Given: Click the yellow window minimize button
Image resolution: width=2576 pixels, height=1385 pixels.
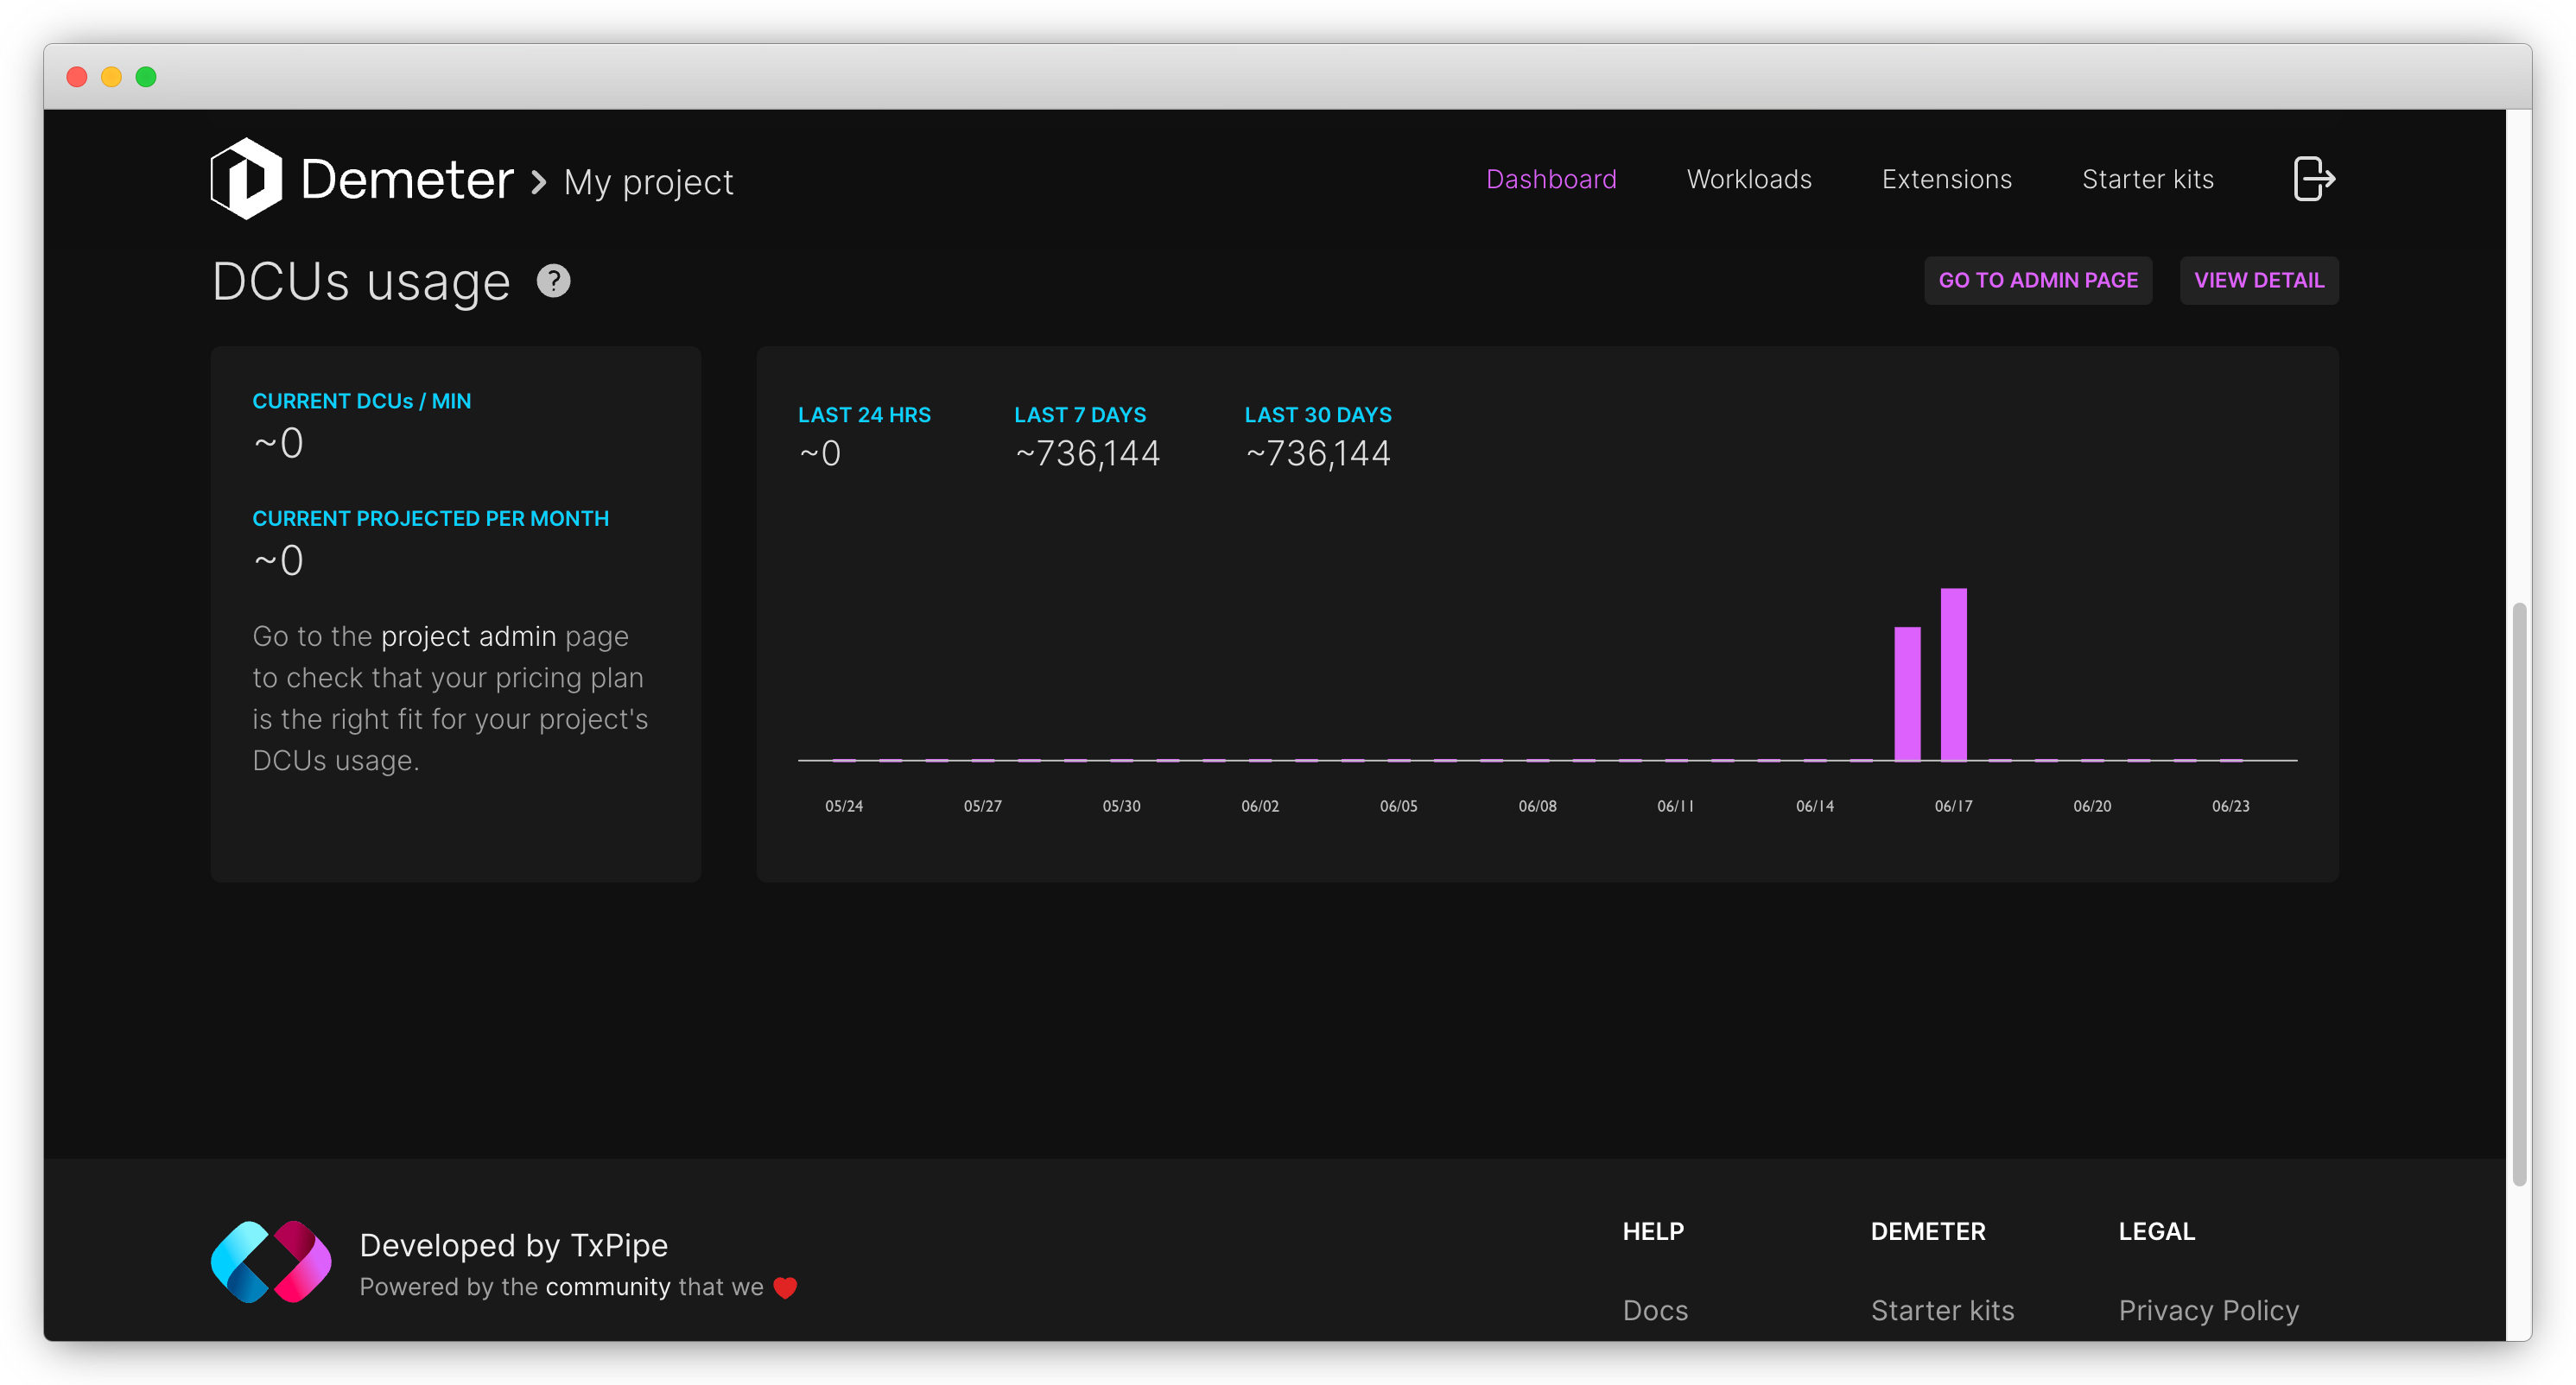Looking at the screenshot, I should 111,77.
